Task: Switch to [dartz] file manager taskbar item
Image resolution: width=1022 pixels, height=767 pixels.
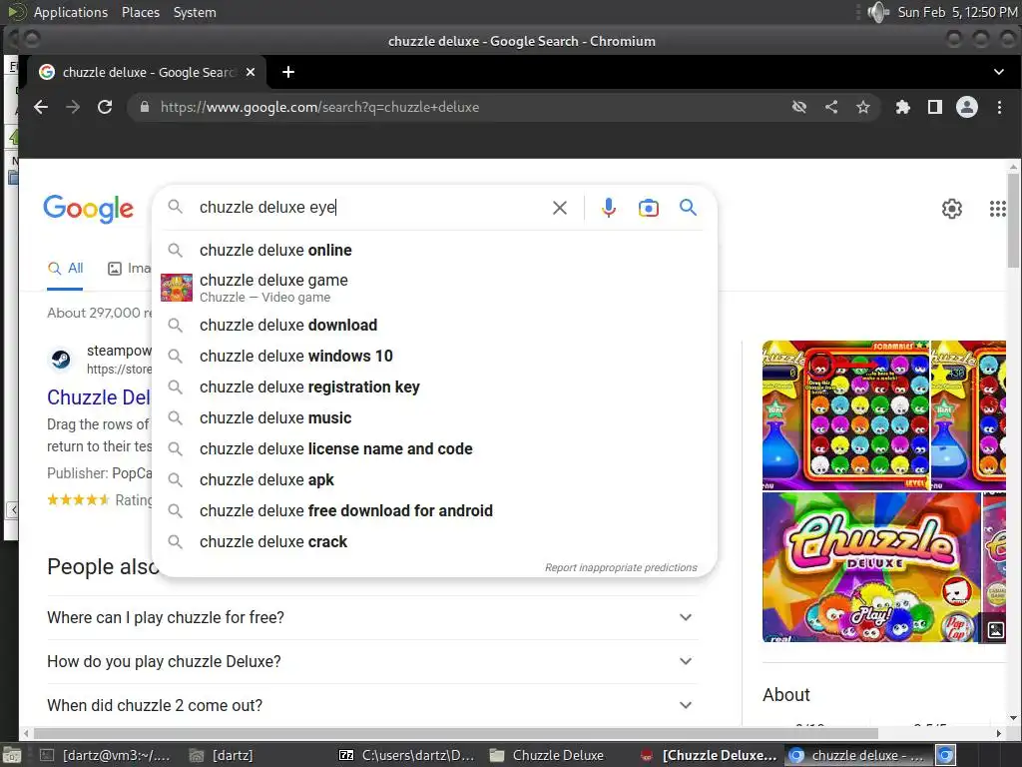Action: [221, 755]
